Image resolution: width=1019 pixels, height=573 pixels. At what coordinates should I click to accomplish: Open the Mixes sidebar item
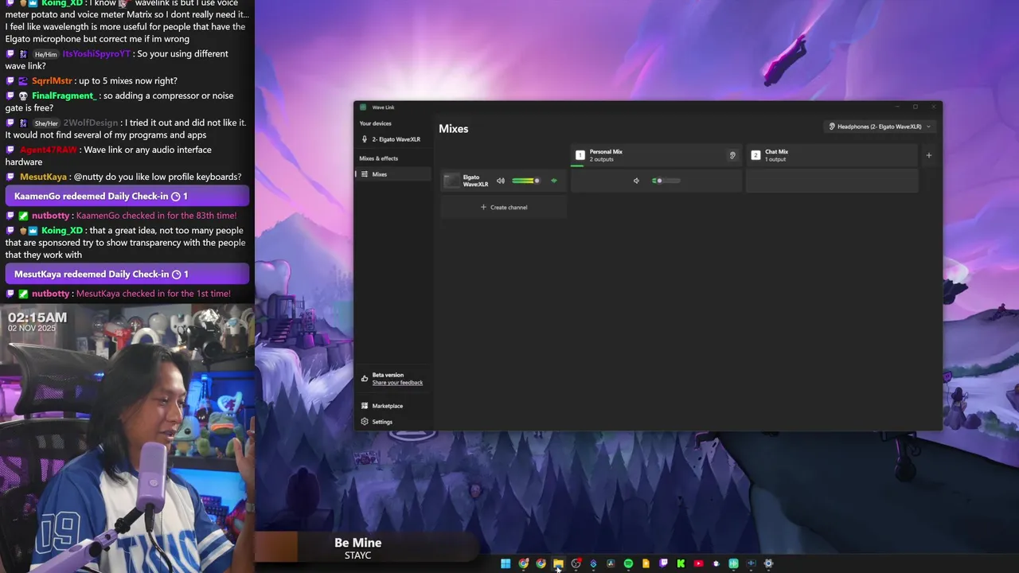394,174
